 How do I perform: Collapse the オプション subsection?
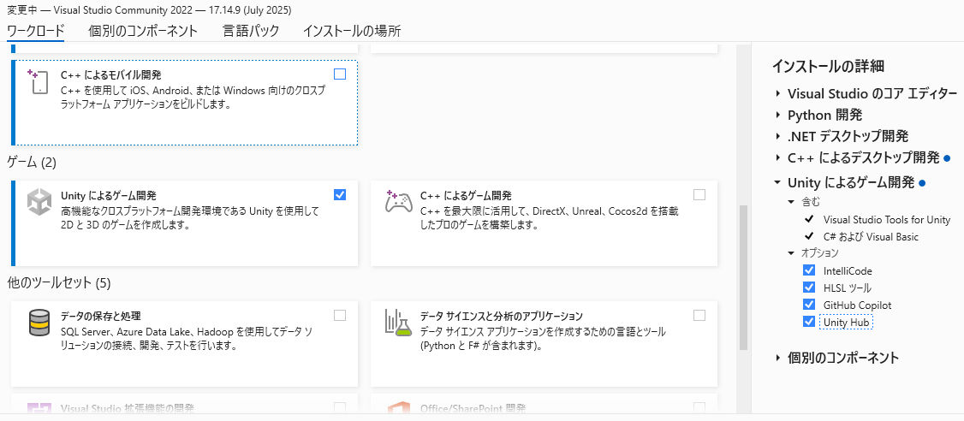tap(792, 253)
